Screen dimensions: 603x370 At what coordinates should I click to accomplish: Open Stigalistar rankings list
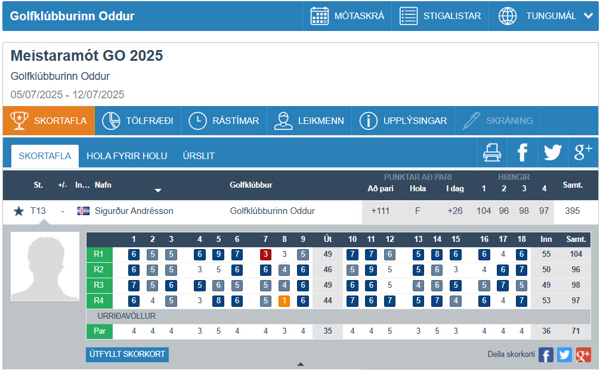440,16
